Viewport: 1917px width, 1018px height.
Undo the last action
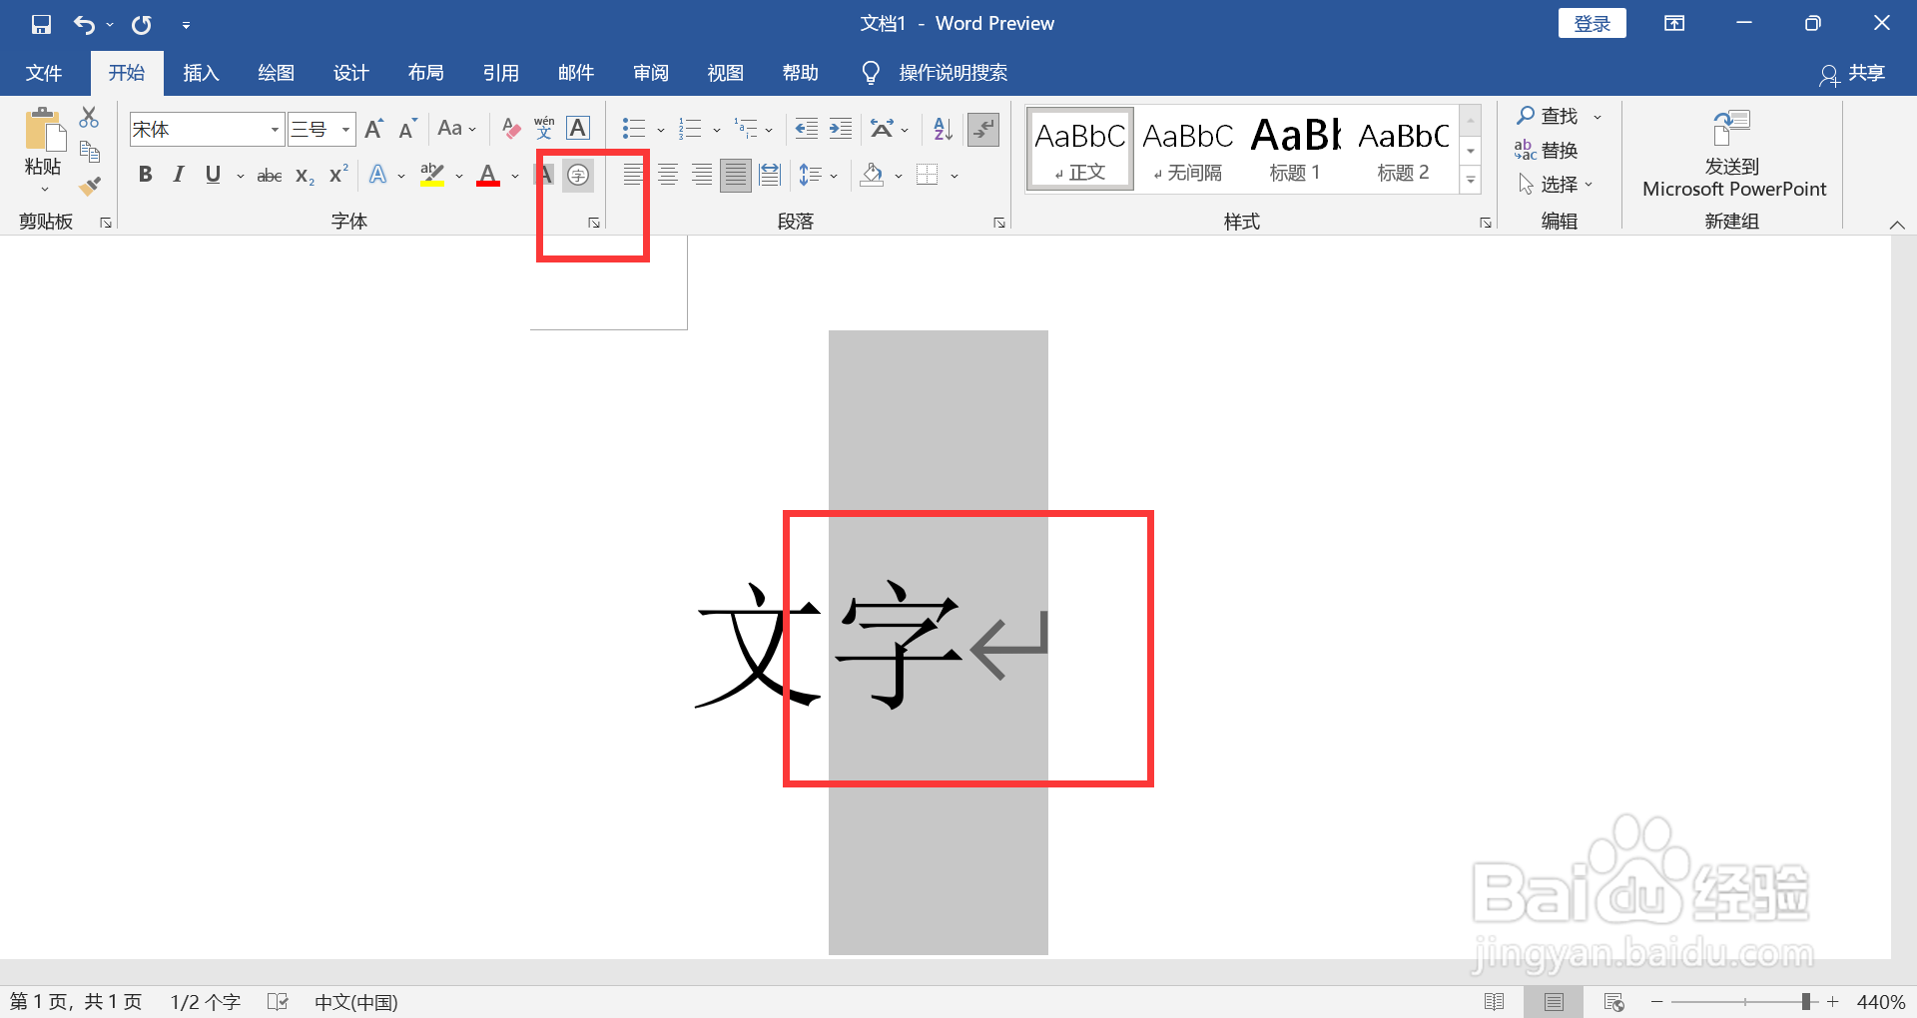[x=85, y=24]
